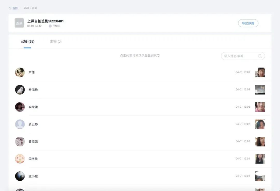Image resolution: width=280 pixels, height=191 pixels.
Task: Click the gray 签到 badge icon
Action: point(19,23)
